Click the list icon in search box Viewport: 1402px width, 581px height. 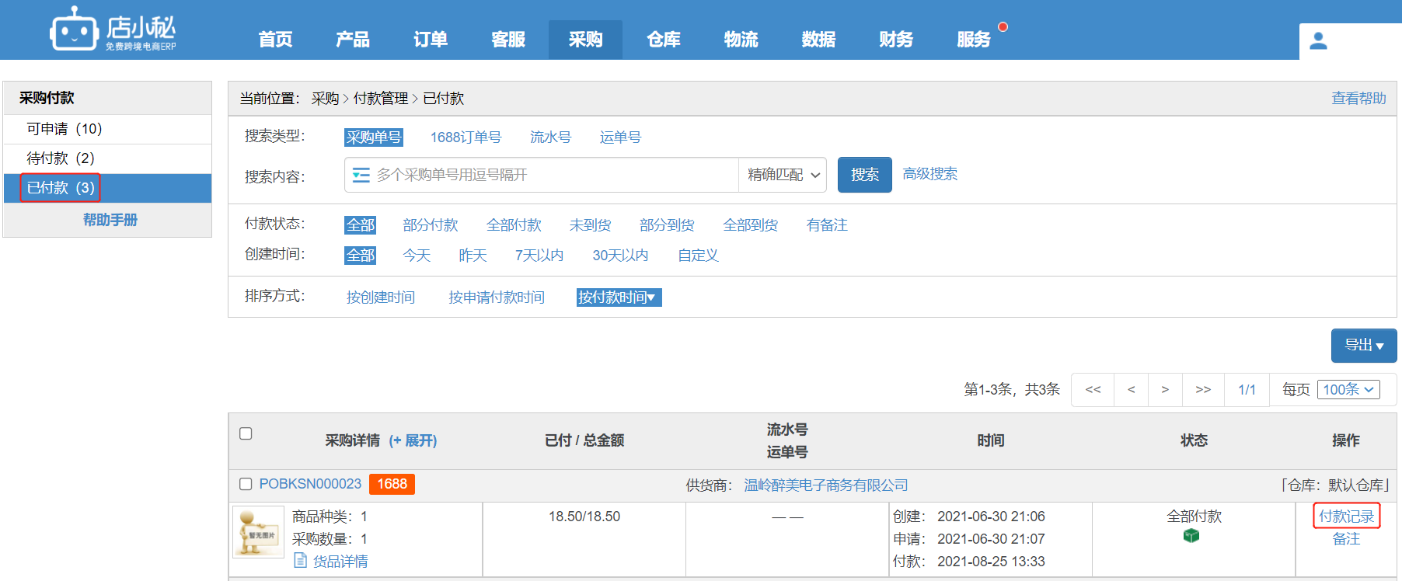point(361,175)
